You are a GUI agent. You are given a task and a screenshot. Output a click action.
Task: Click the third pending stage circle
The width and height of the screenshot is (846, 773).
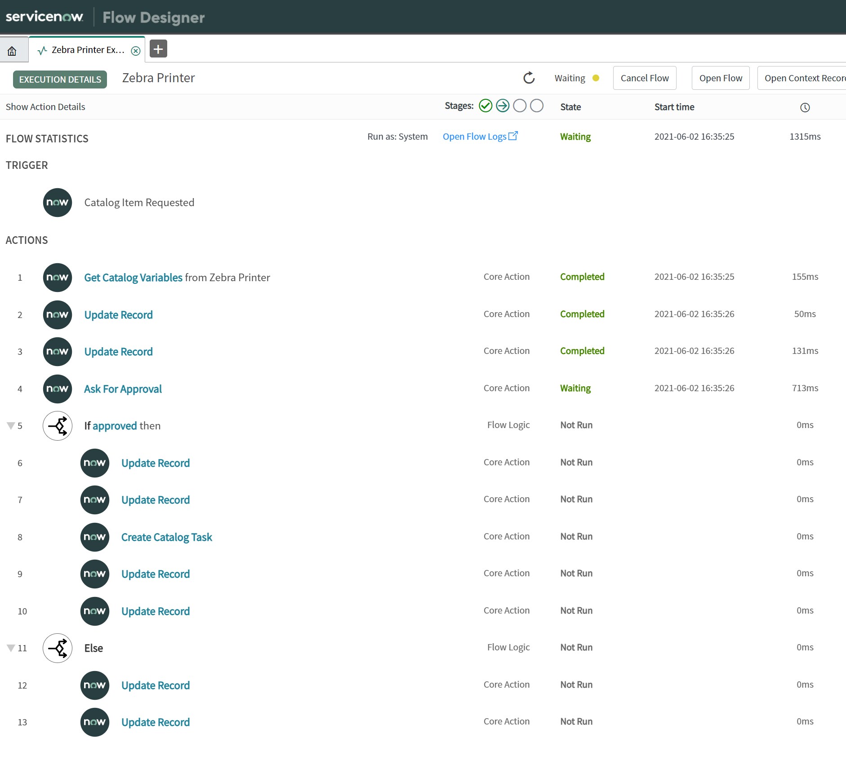point(520,106)
